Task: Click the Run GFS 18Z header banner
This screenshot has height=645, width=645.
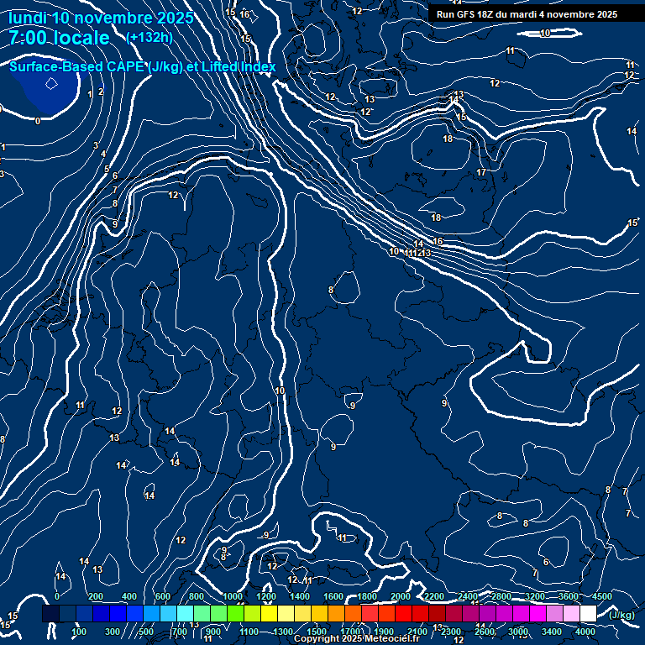Action: pos(527,14)
